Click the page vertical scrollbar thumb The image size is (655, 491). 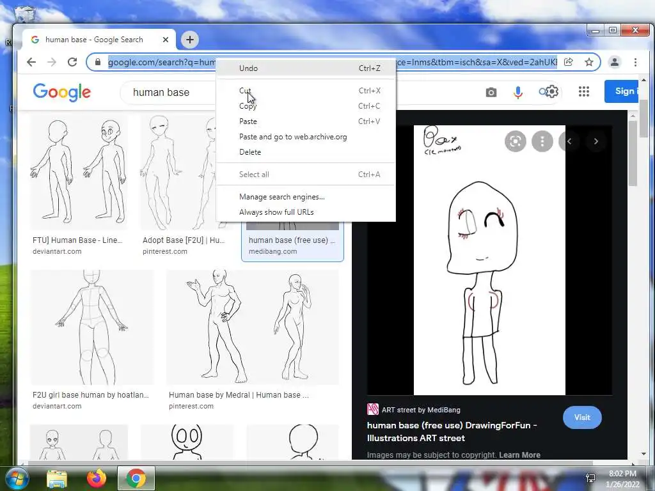tap(643, 118)
